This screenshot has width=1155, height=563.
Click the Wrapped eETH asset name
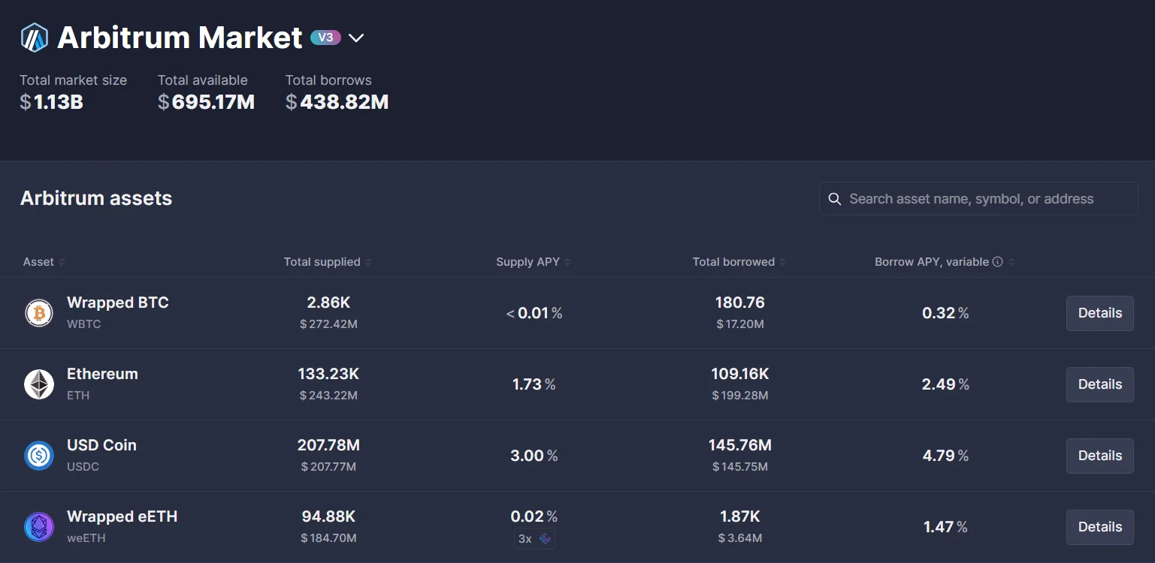[x=122, y=516]
